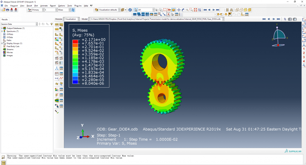This screenshot has height=165, width=306.
Task: Select Paths in the results tree
Action: pos(9,40)
